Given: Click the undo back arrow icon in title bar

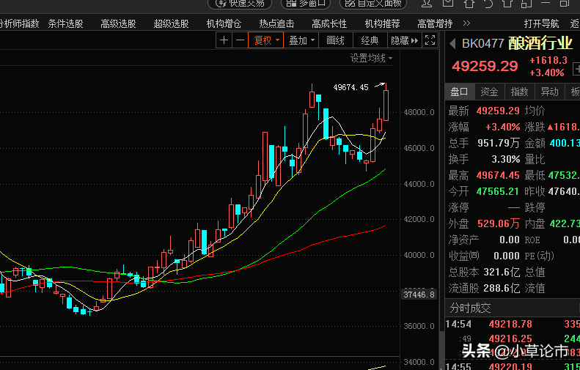Looking at the screenshot, I should point(488,4).
